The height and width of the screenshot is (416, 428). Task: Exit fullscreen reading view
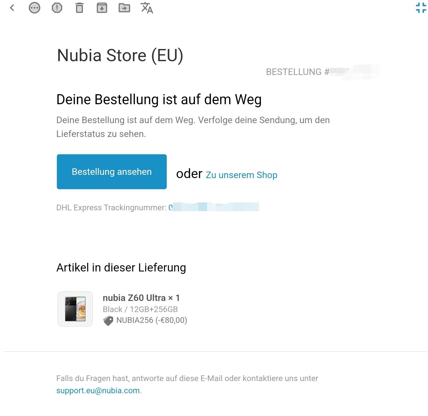[421, 8]
